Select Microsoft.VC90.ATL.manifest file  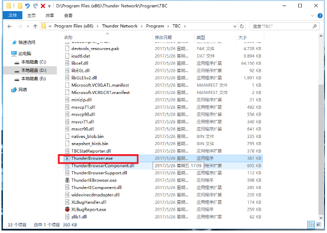100,85
